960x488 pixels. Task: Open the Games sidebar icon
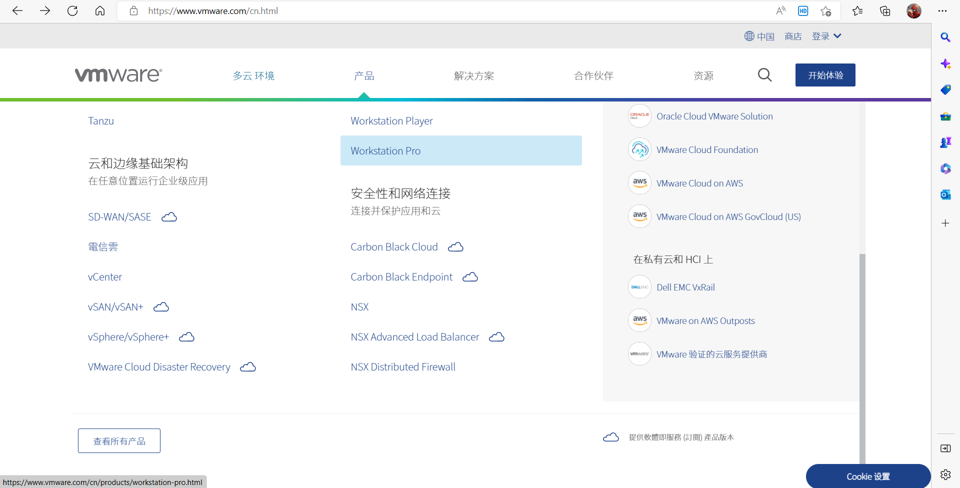[945, 142]
